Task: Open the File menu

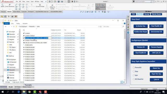Action: (17, 2)
